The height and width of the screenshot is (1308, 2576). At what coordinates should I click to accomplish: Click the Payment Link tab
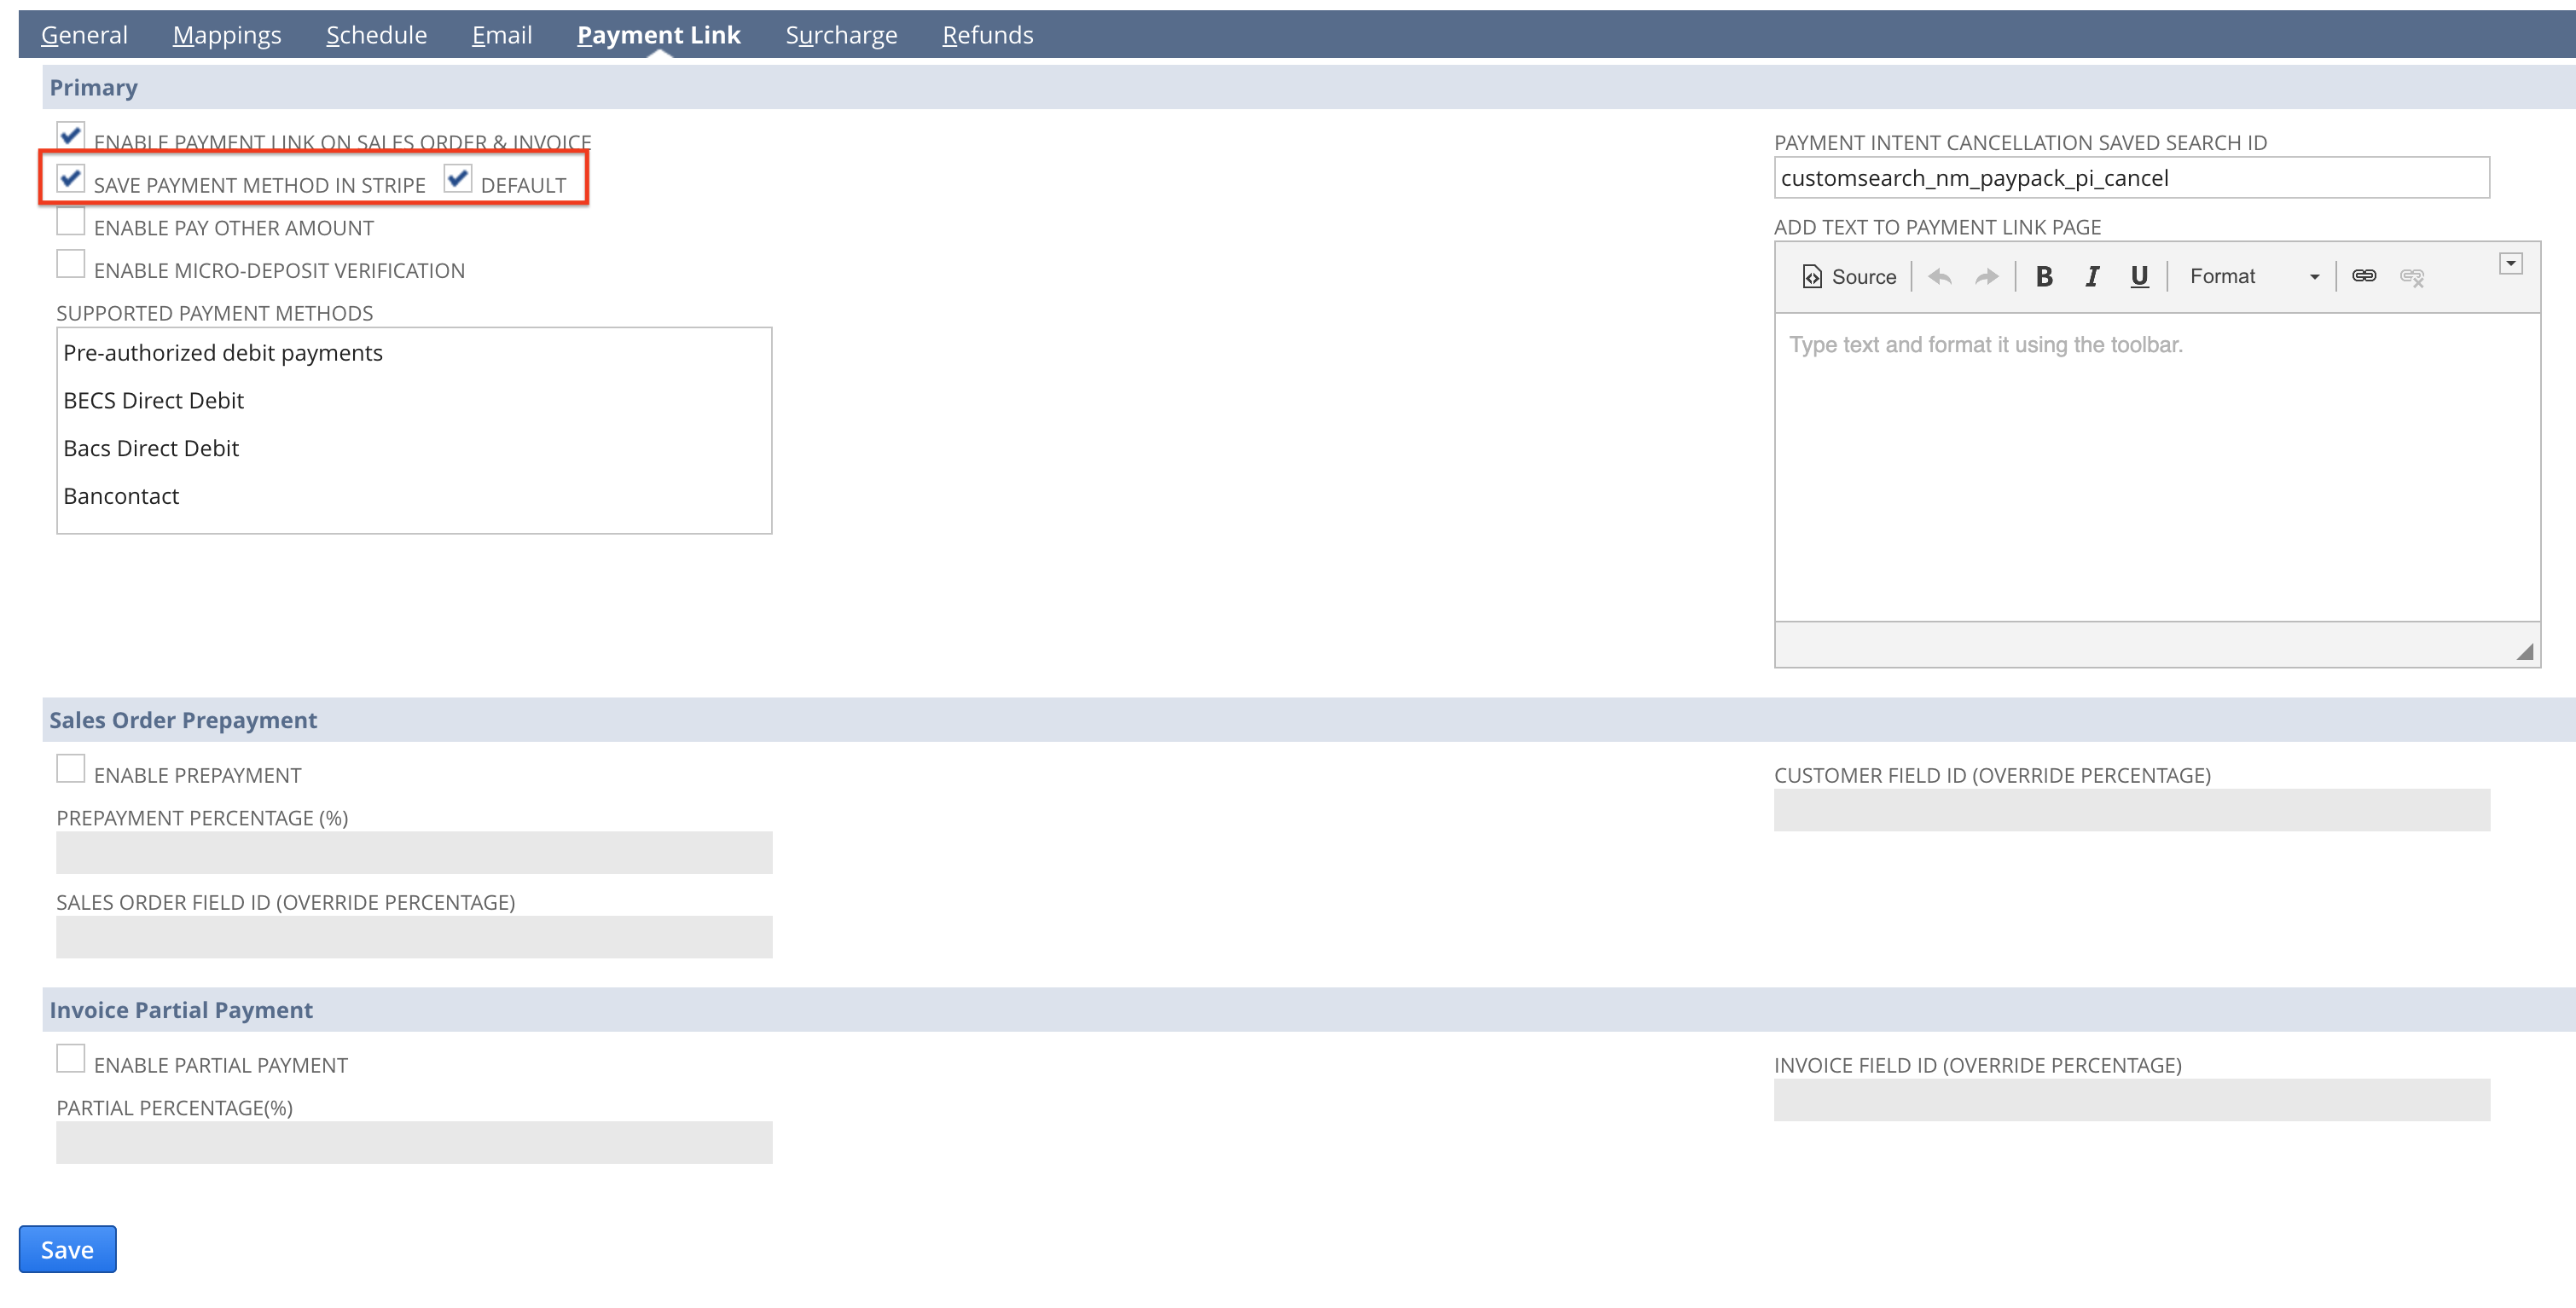click(x=658, y=35)
